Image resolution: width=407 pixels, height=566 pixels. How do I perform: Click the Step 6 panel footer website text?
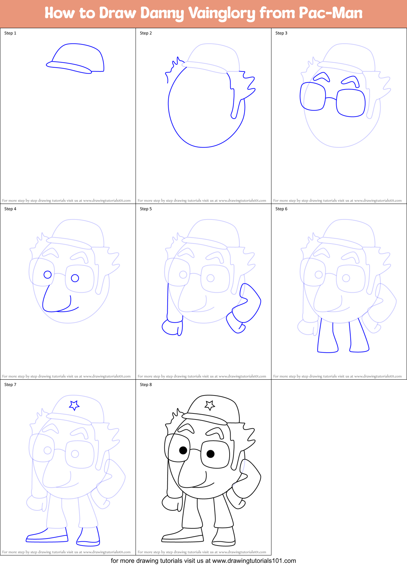coord(337,376)
